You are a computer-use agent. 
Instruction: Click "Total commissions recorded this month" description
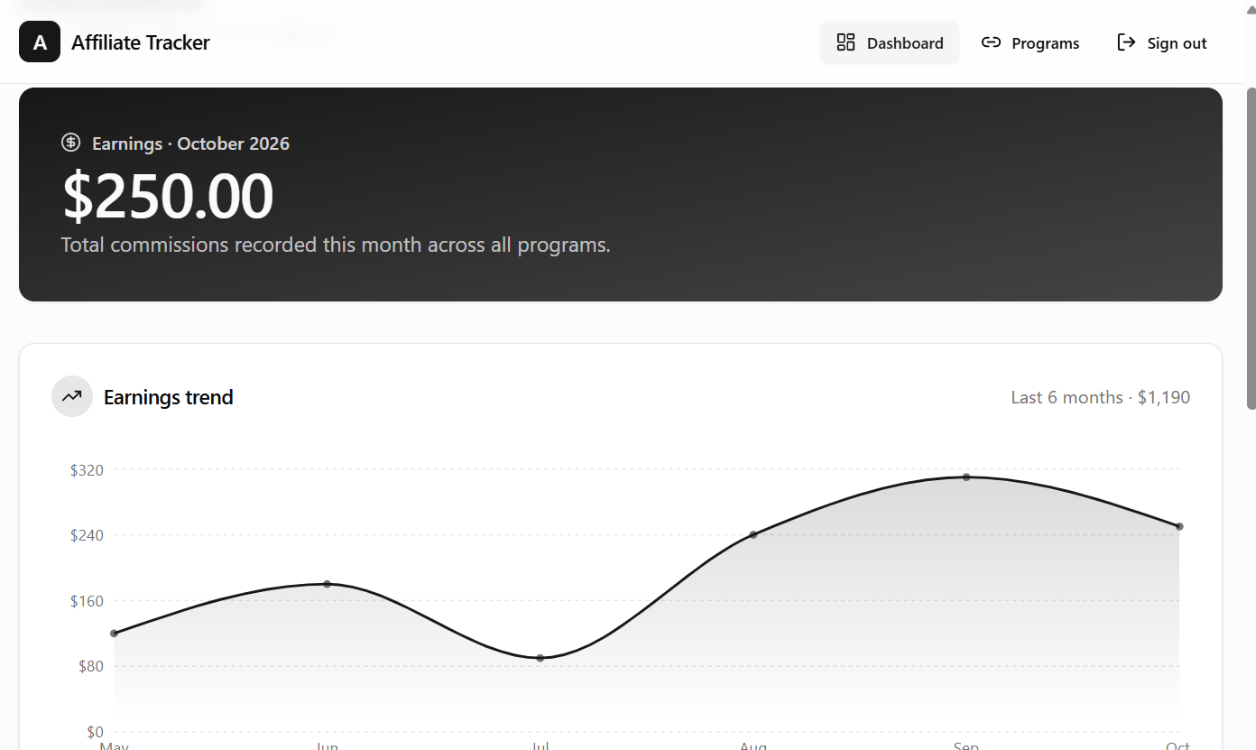pos(336,245)
